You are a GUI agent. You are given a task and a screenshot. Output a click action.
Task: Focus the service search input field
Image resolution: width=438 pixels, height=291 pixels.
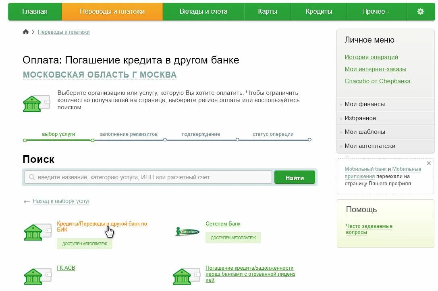pyautogui.click(x=148, y=177)
